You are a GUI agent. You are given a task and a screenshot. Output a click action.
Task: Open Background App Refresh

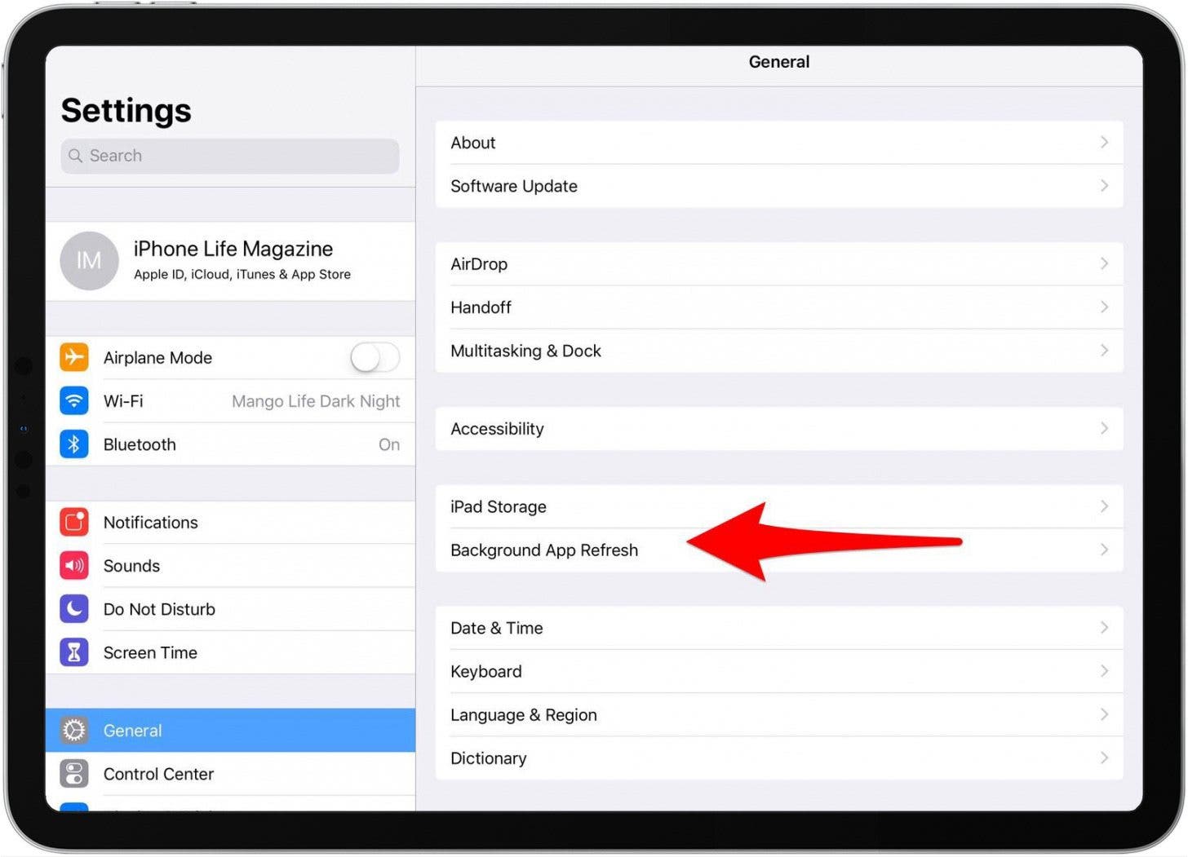click(x=779, y=550)
